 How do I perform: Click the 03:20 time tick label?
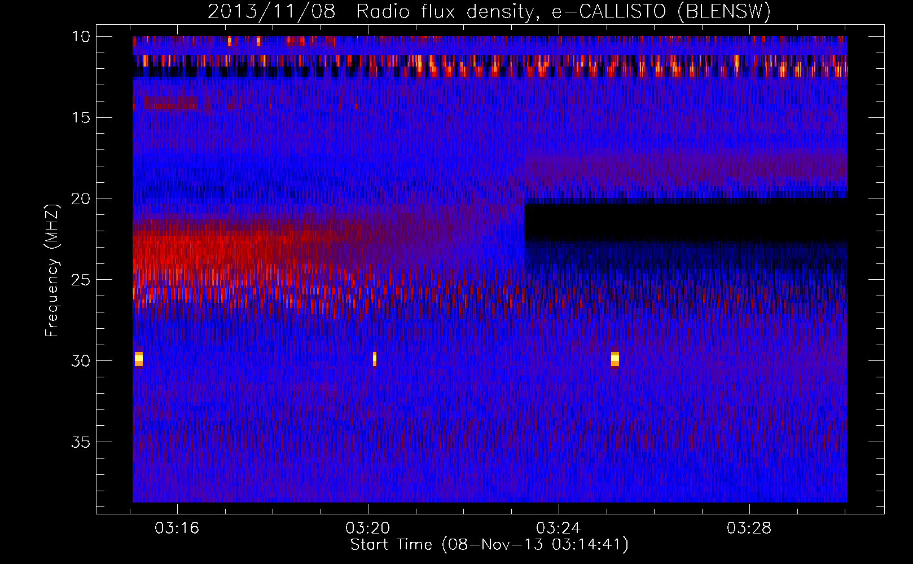368,528
